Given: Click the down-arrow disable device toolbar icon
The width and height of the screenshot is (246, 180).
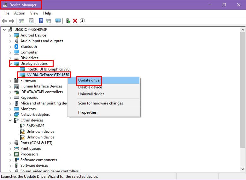Looking at the screenshot, I should click(x=82, y=21).
